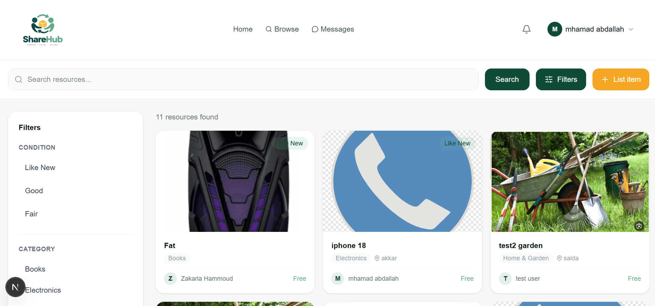Viewport: 655px width, 306px height.
Task: Click the Zakaria Hammoud owner name
Action: (x=207, y=279)
